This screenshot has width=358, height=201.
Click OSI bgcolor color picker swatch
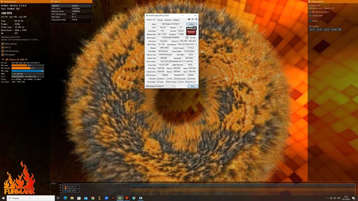click(x=340, y=30)
